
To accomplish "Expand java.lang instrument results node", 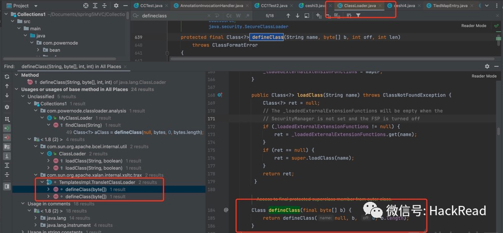I will tap(36, 225).
